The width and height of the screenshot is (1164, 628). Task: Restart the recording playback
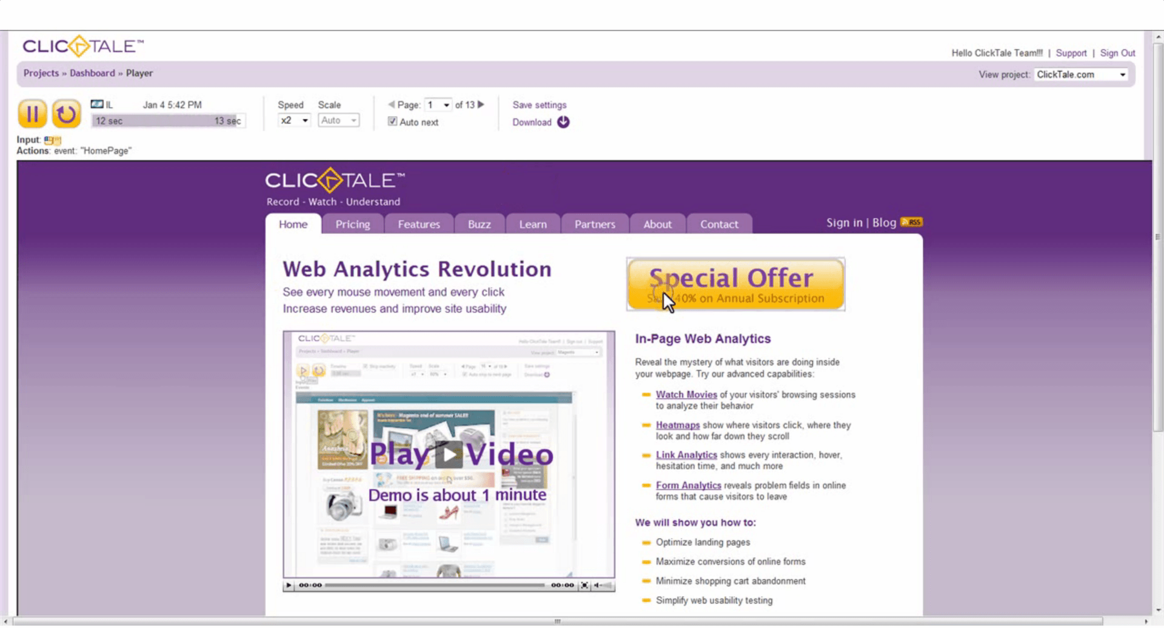67,113
